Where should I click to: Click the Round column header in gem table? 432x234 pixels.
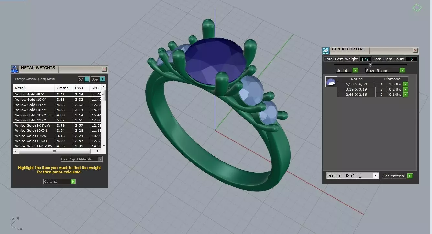click(357, 79)
